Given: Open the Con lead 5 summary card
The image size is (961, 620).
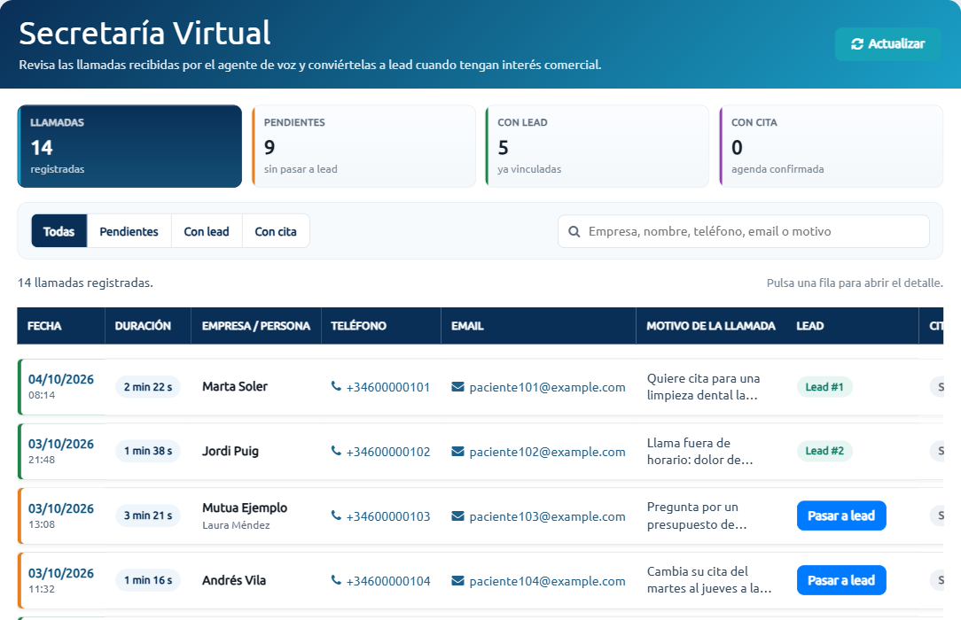Looking at the screenshot, I should point(597,146).
